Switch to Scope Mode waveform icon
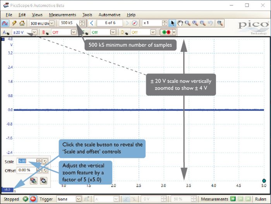The height and width of the screenshot is (204, 271). [x=5, y=23]
